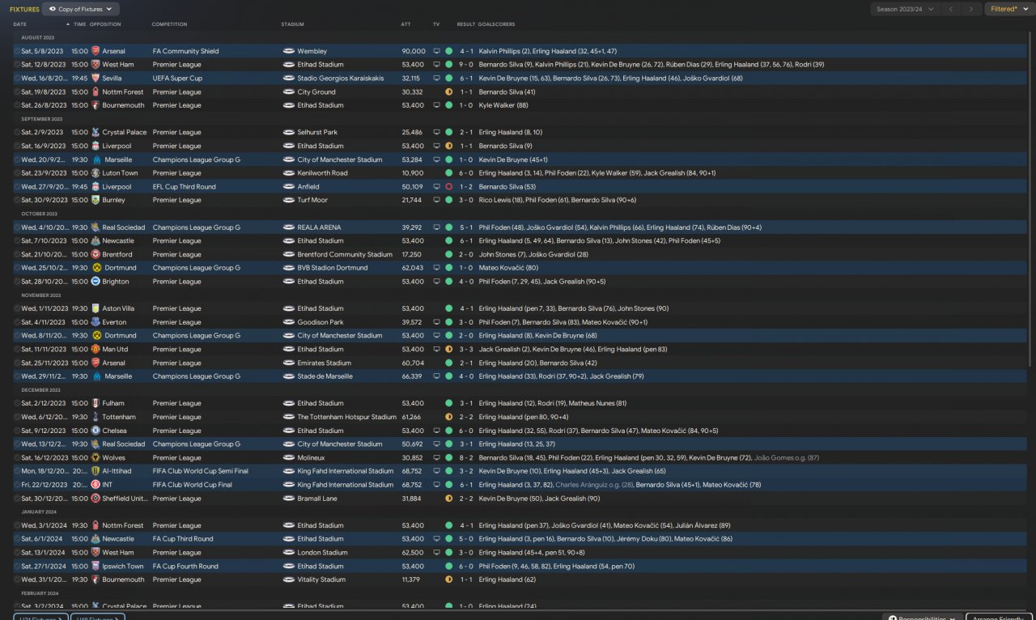Click the 8 - 2 result against Wolves

[466, 457]
